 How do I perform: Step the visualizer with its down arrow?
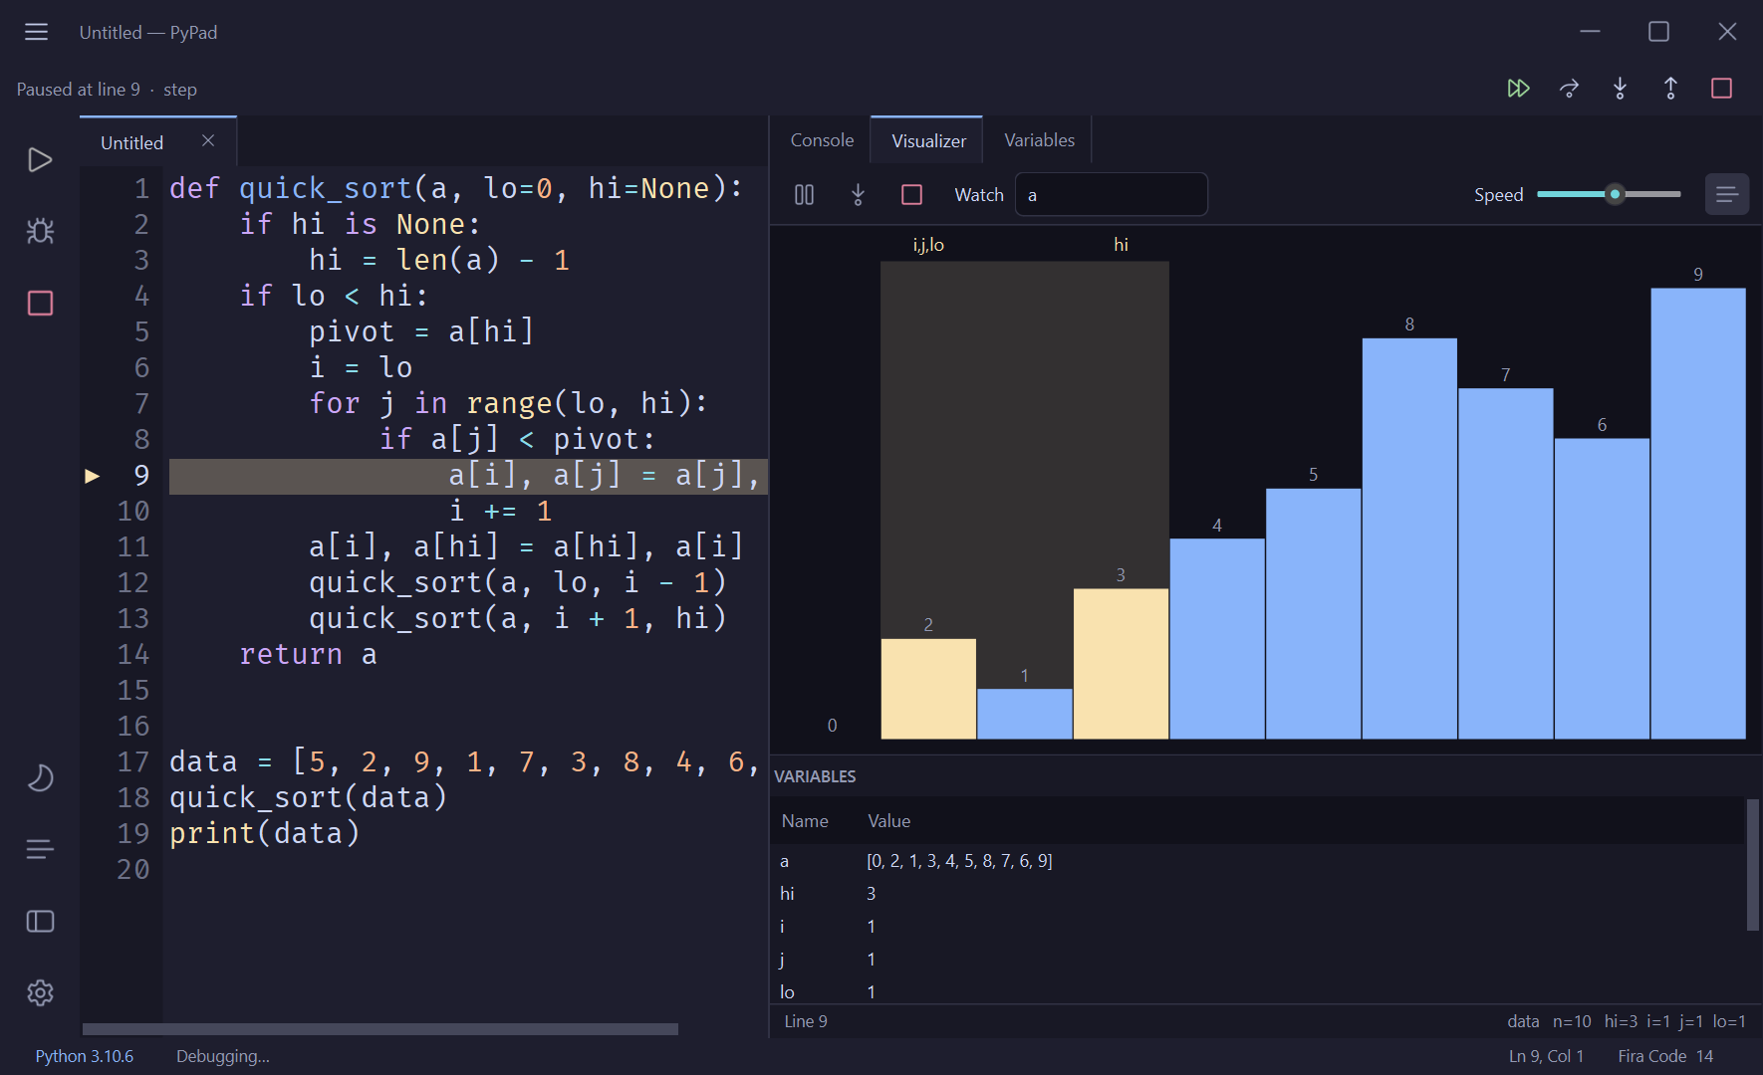(858, 195)
